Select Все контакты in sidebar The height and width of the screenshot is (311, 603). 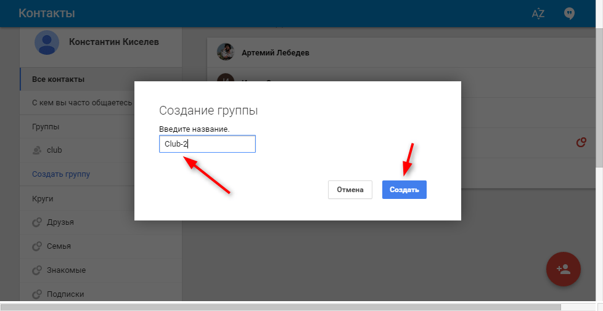(x=59, y=79)
